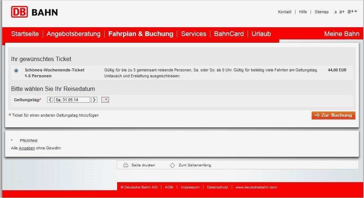Screen dimensions: 364x198
Task: Open the BahnCard menu item
Action: click(229, 34)
